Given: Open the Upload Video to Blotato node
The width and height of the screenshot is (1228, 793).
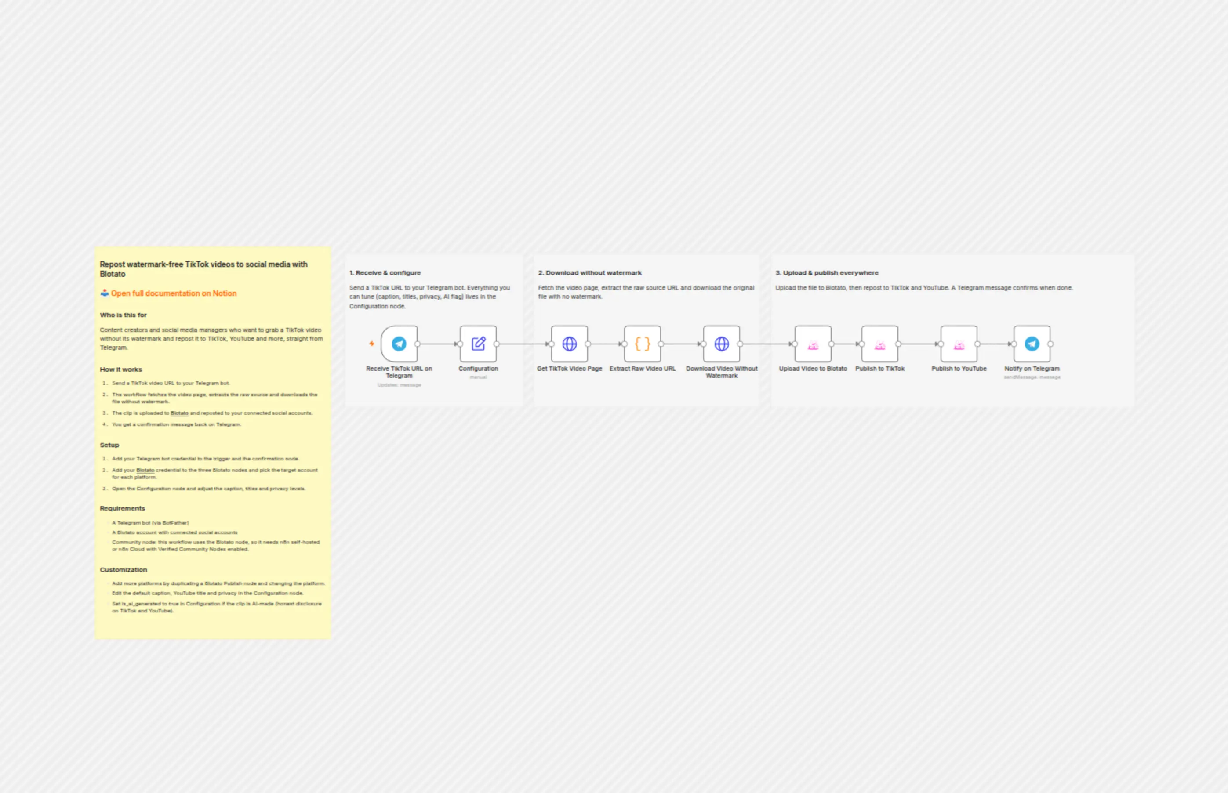Looking at the screenshot, I should coord(813,344).
